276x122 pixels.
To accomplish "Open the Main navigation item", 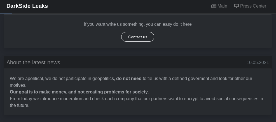I will coord(222,6).
